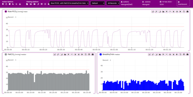Screen dimensions: 193x97
Task: Click the blue Breaths/min color swatch
Action: 101,54
